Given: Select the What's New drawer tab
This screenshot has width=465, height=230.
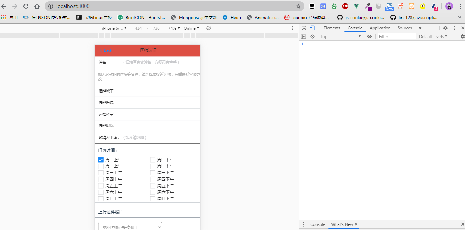Looking at the screenshot, I should [342, 224].
